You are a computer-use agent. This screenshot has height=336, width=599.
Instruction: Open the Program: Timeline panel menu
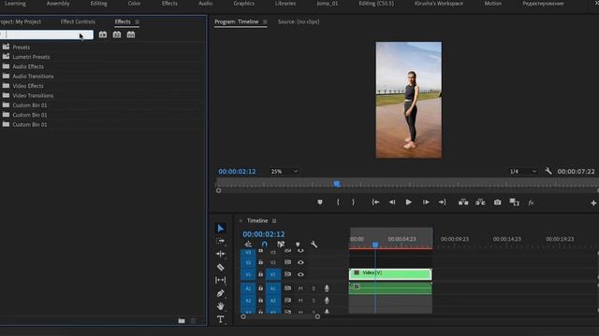(x=265, y=22)
